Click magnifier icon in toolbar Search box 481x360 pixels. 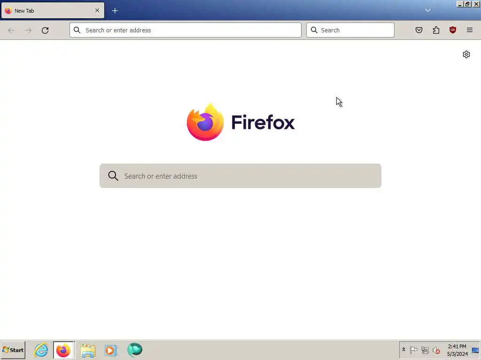pos(314,30)
